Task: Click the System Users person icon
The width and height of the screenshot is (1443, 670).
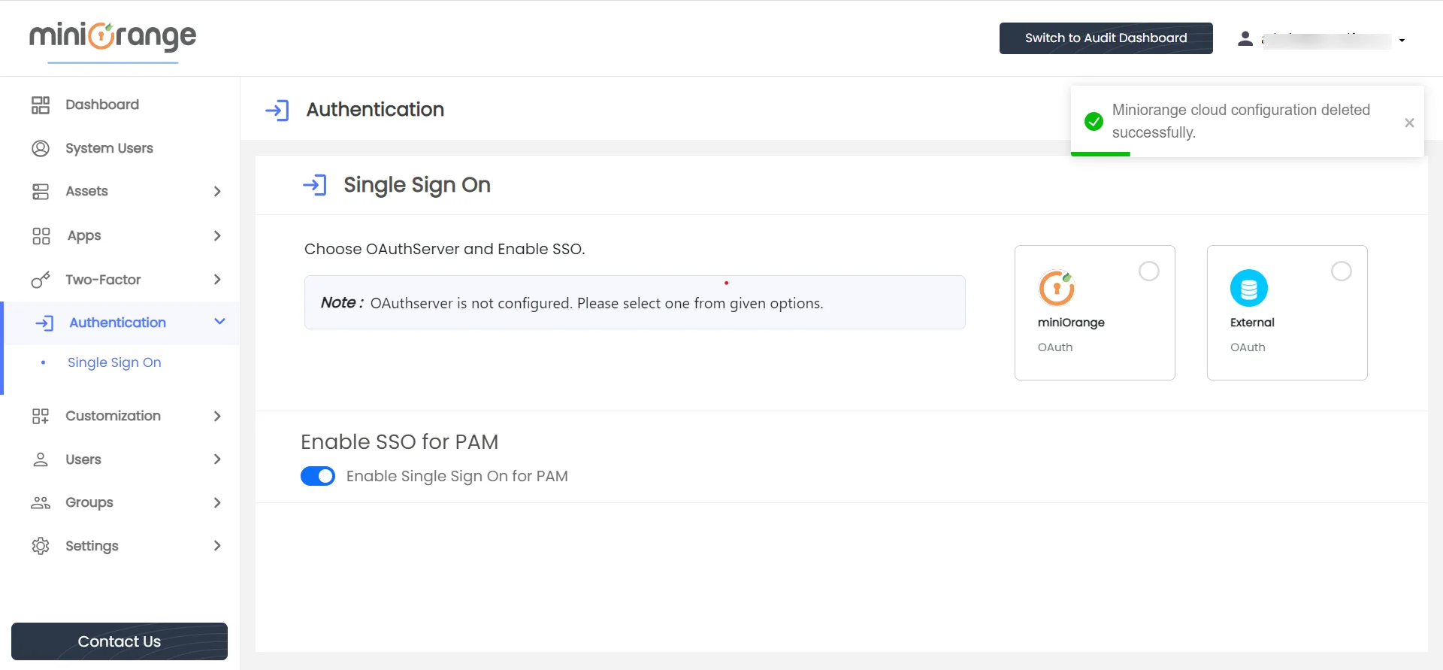Action: click(x=41, y=148)
